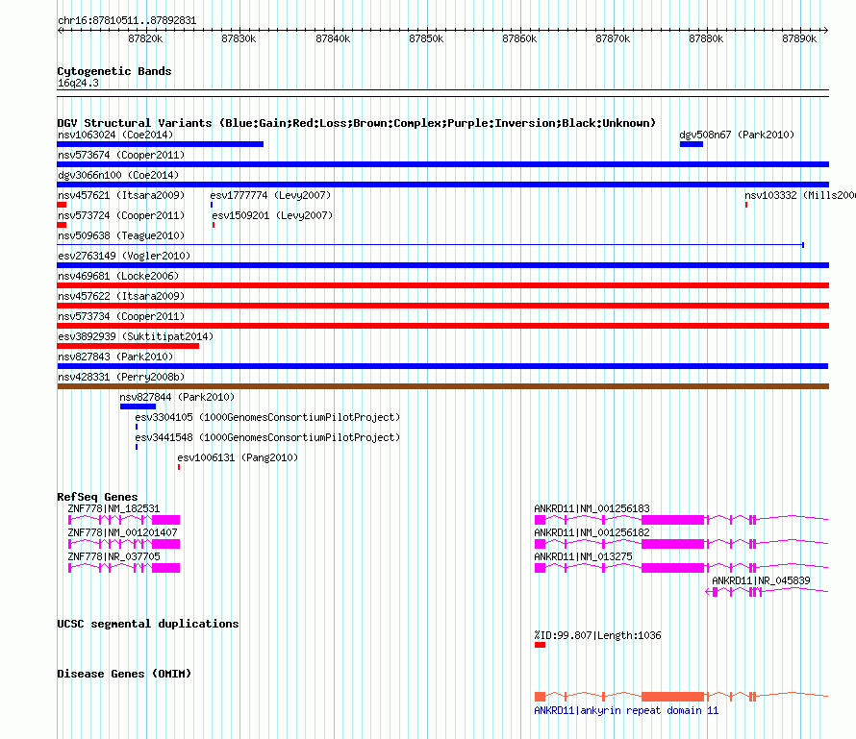Open ANKRD11|ankyrin repeat domain 11 link
The width and height of the screenshot is (856, 739).
point(626,710)
